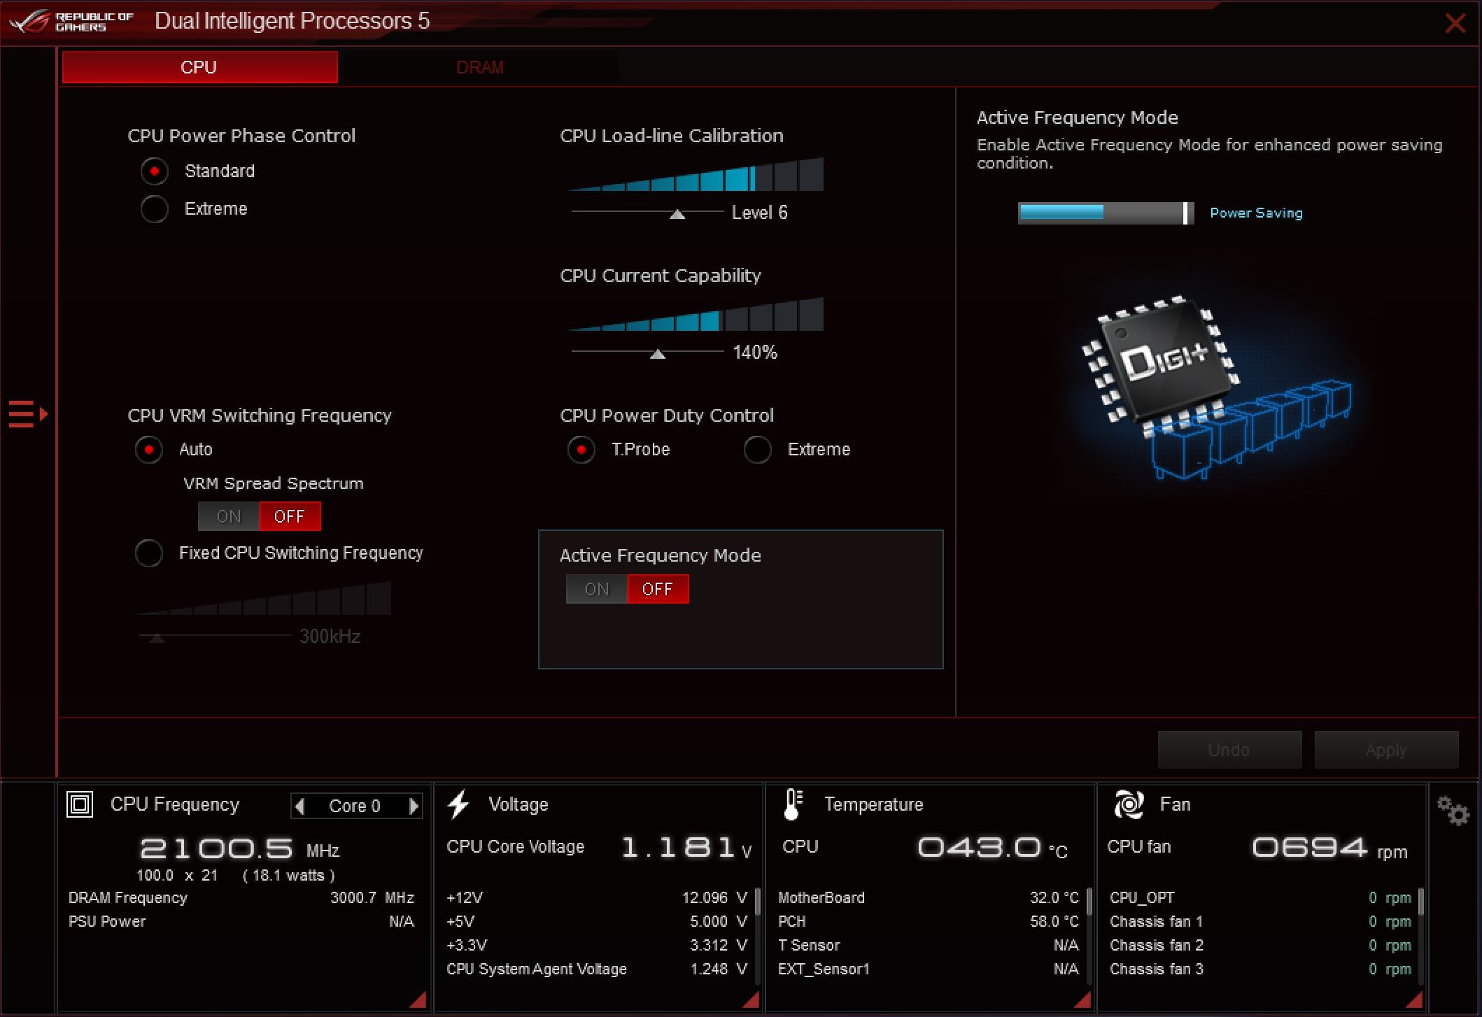Click the Power Saving label
The image size is (1482, 1017).
click(1257, 213)
